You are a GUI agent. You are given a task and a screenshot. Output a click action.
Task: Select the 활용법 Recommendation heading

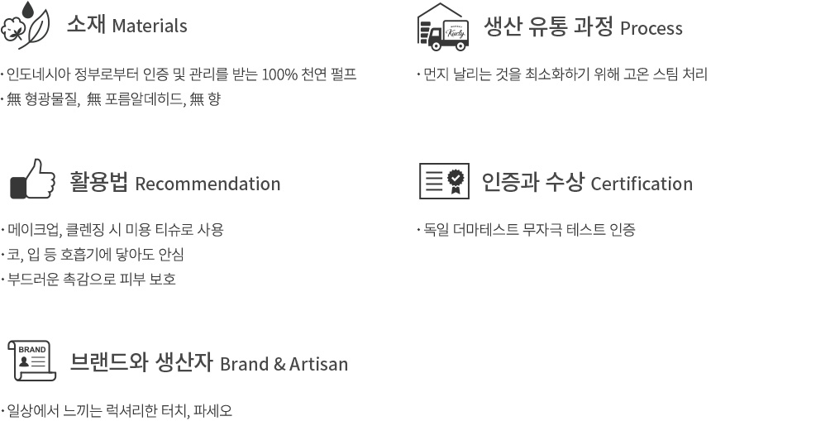(175, 183)
